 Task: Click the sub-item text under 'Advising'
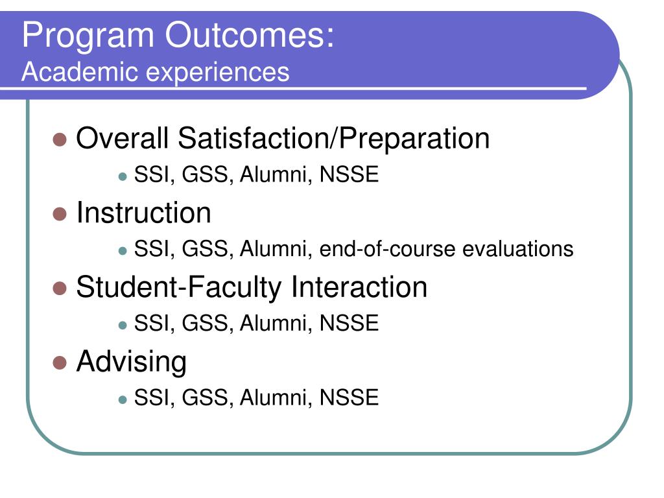point(256,398)
